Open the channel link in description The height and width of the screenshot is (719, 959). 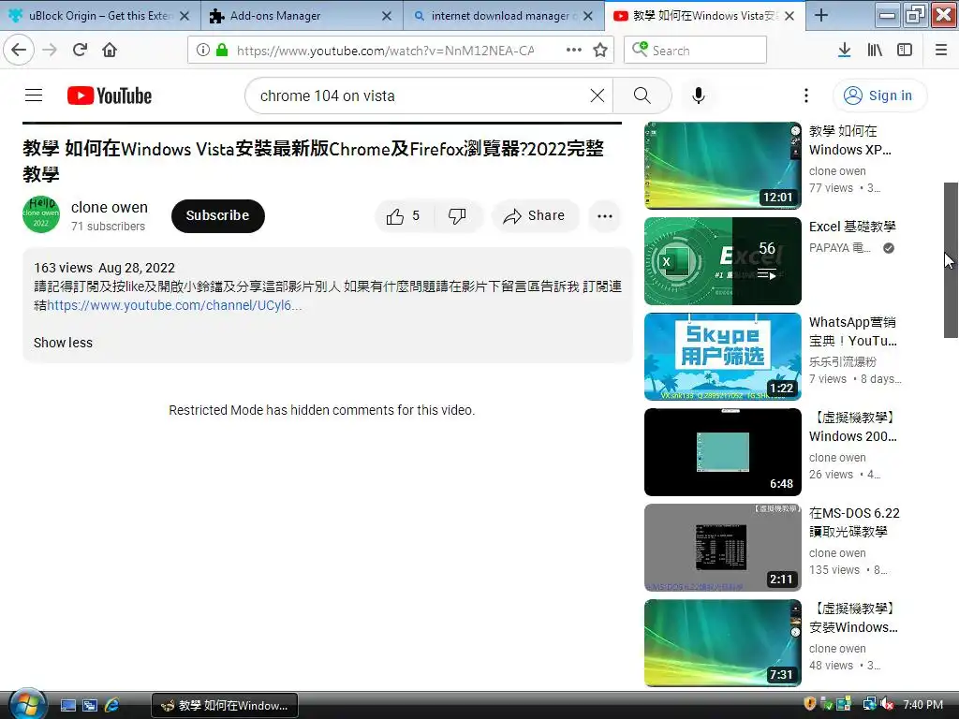click(x=174, y=305)
